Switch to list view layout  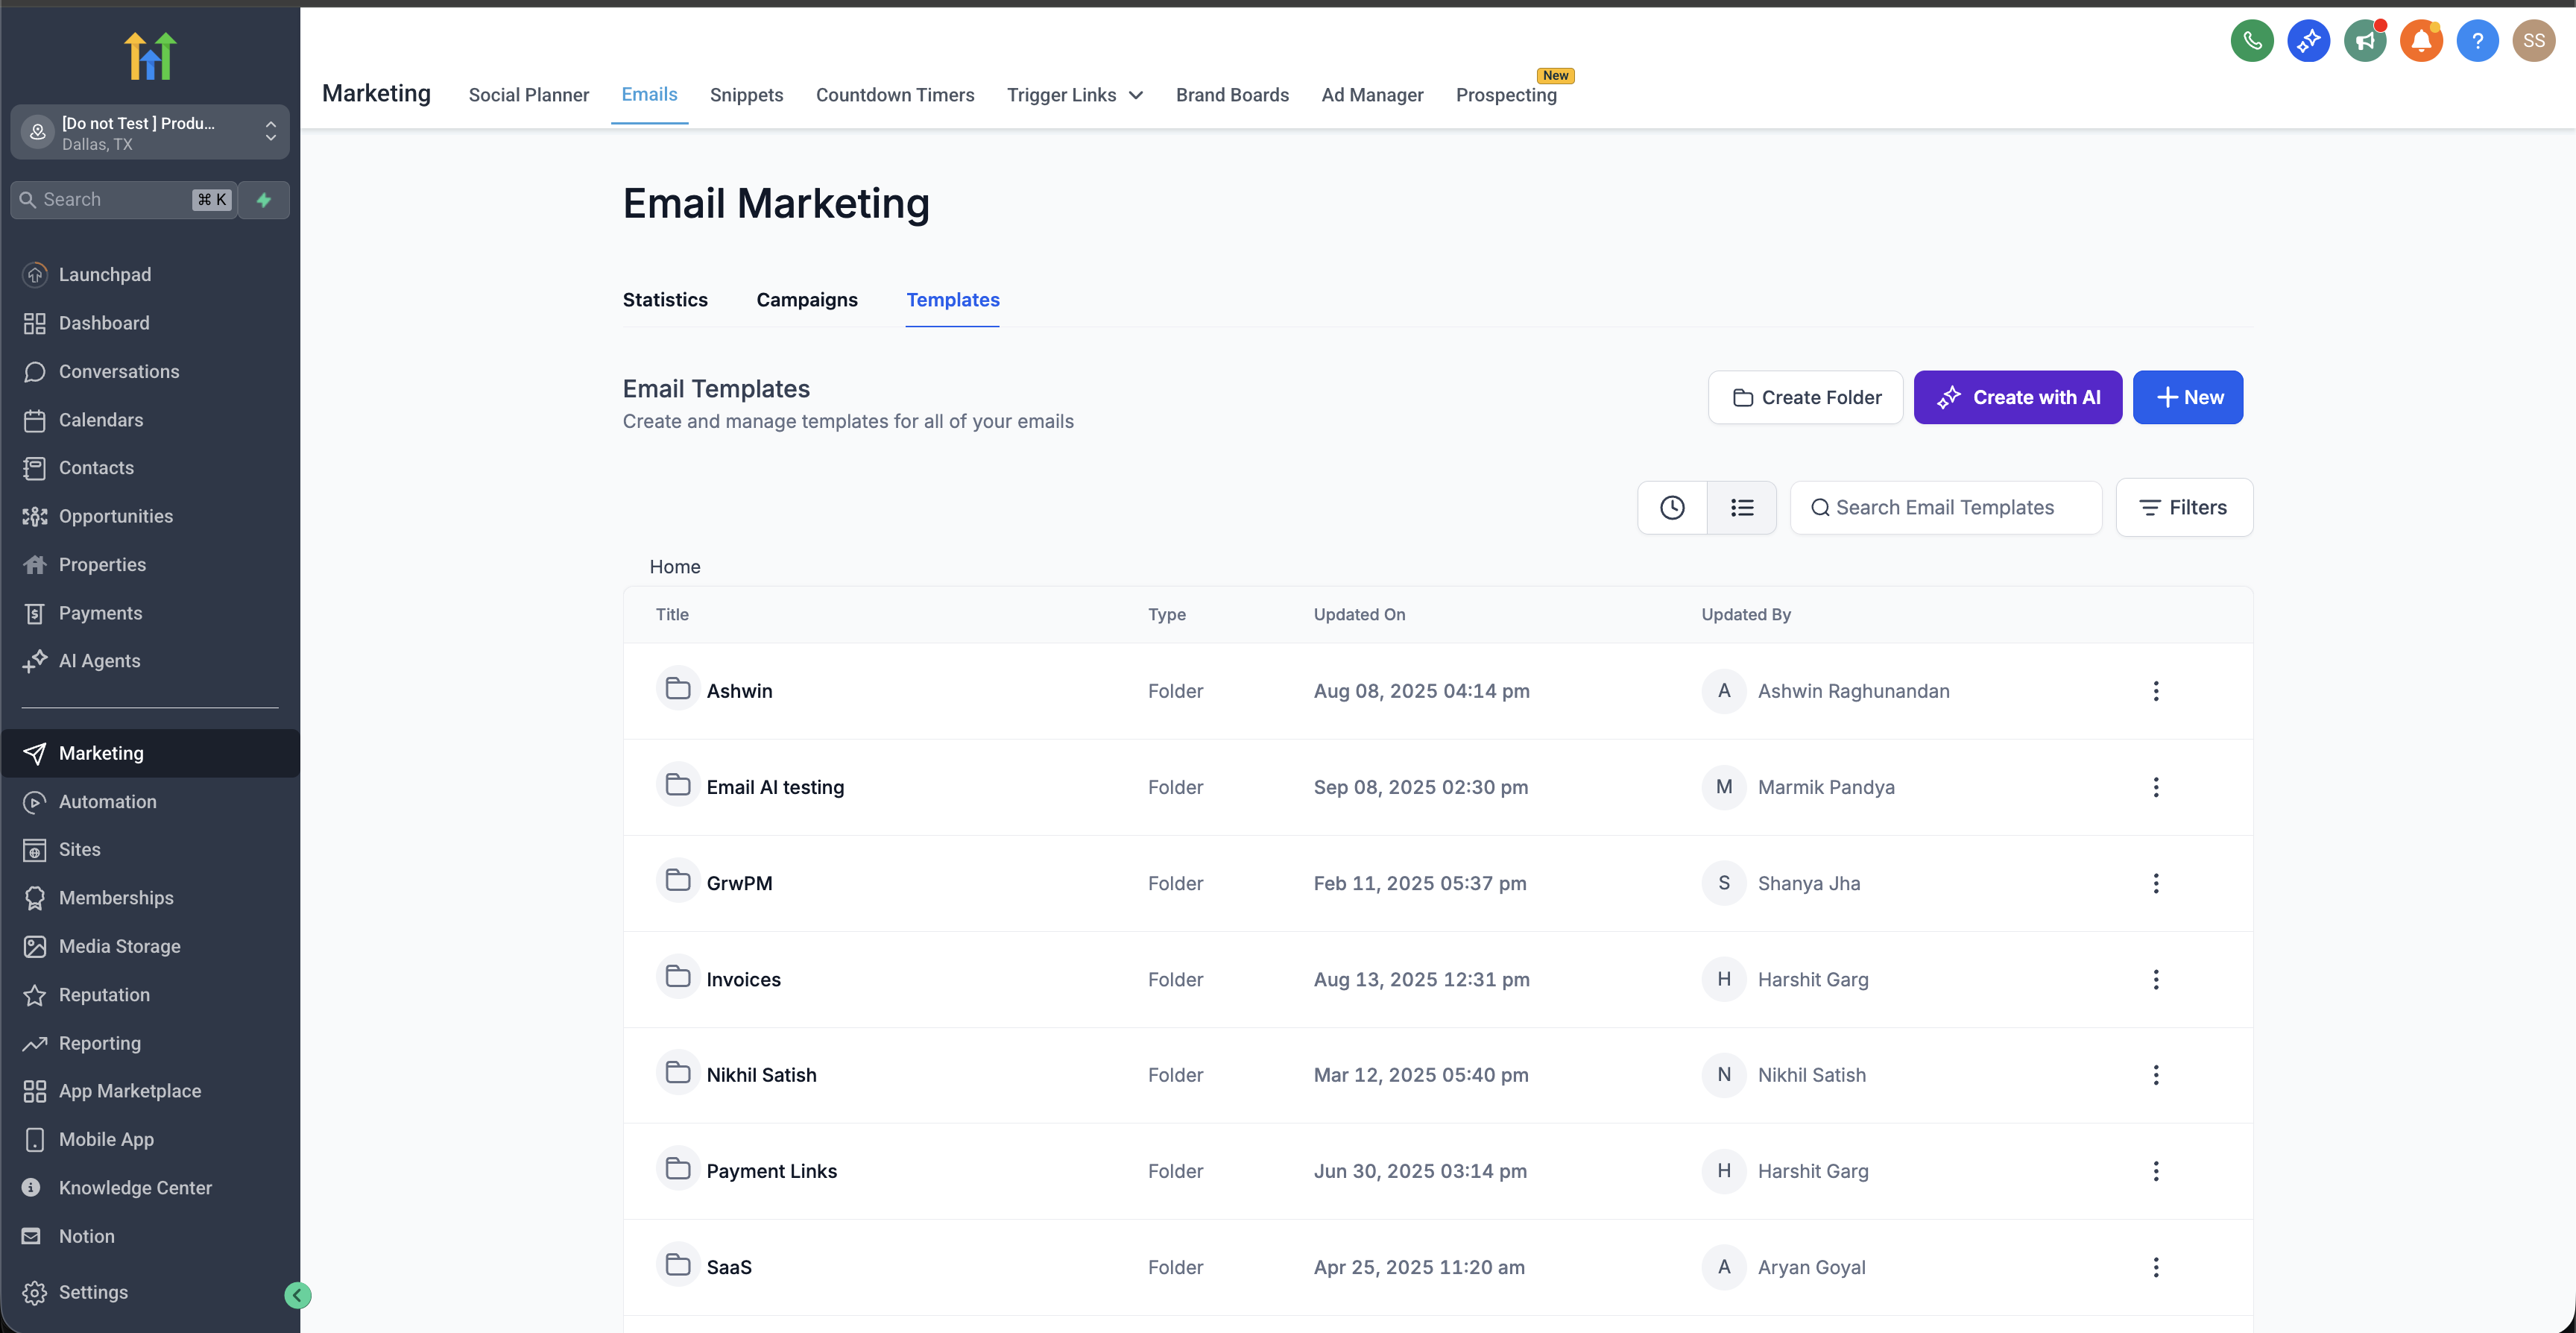(x=1742, y=508)
